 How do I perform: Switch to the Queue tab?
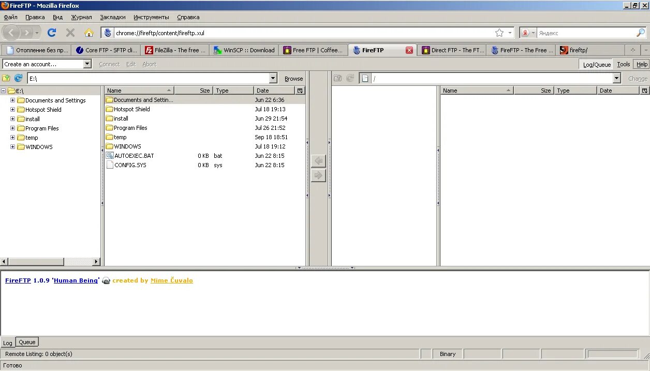[x=26, y=342]
